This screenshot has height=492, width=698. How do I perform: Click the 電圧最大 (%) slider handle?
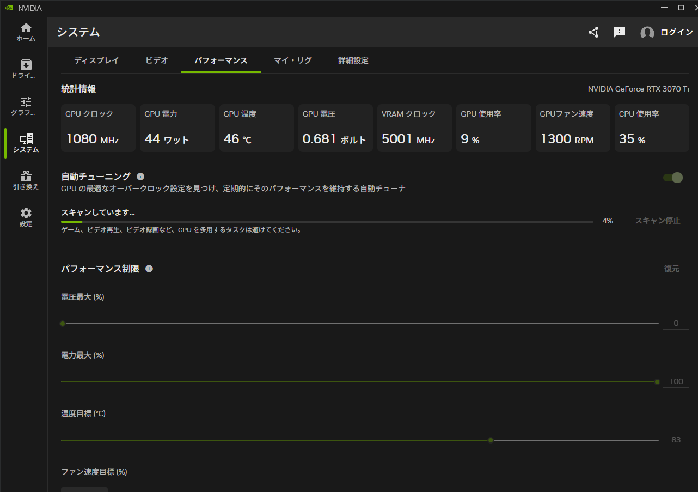(x=63, y=324)
